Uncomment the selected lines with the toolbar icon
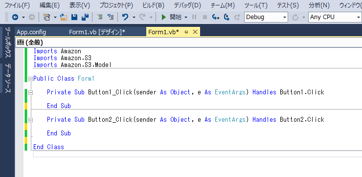 (x=111, y=17)
